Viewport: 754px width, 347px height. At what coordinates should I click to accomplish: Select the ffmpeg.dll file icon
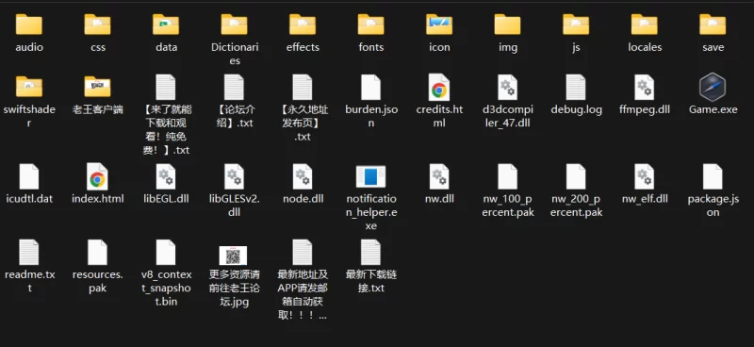coord(645,88)
